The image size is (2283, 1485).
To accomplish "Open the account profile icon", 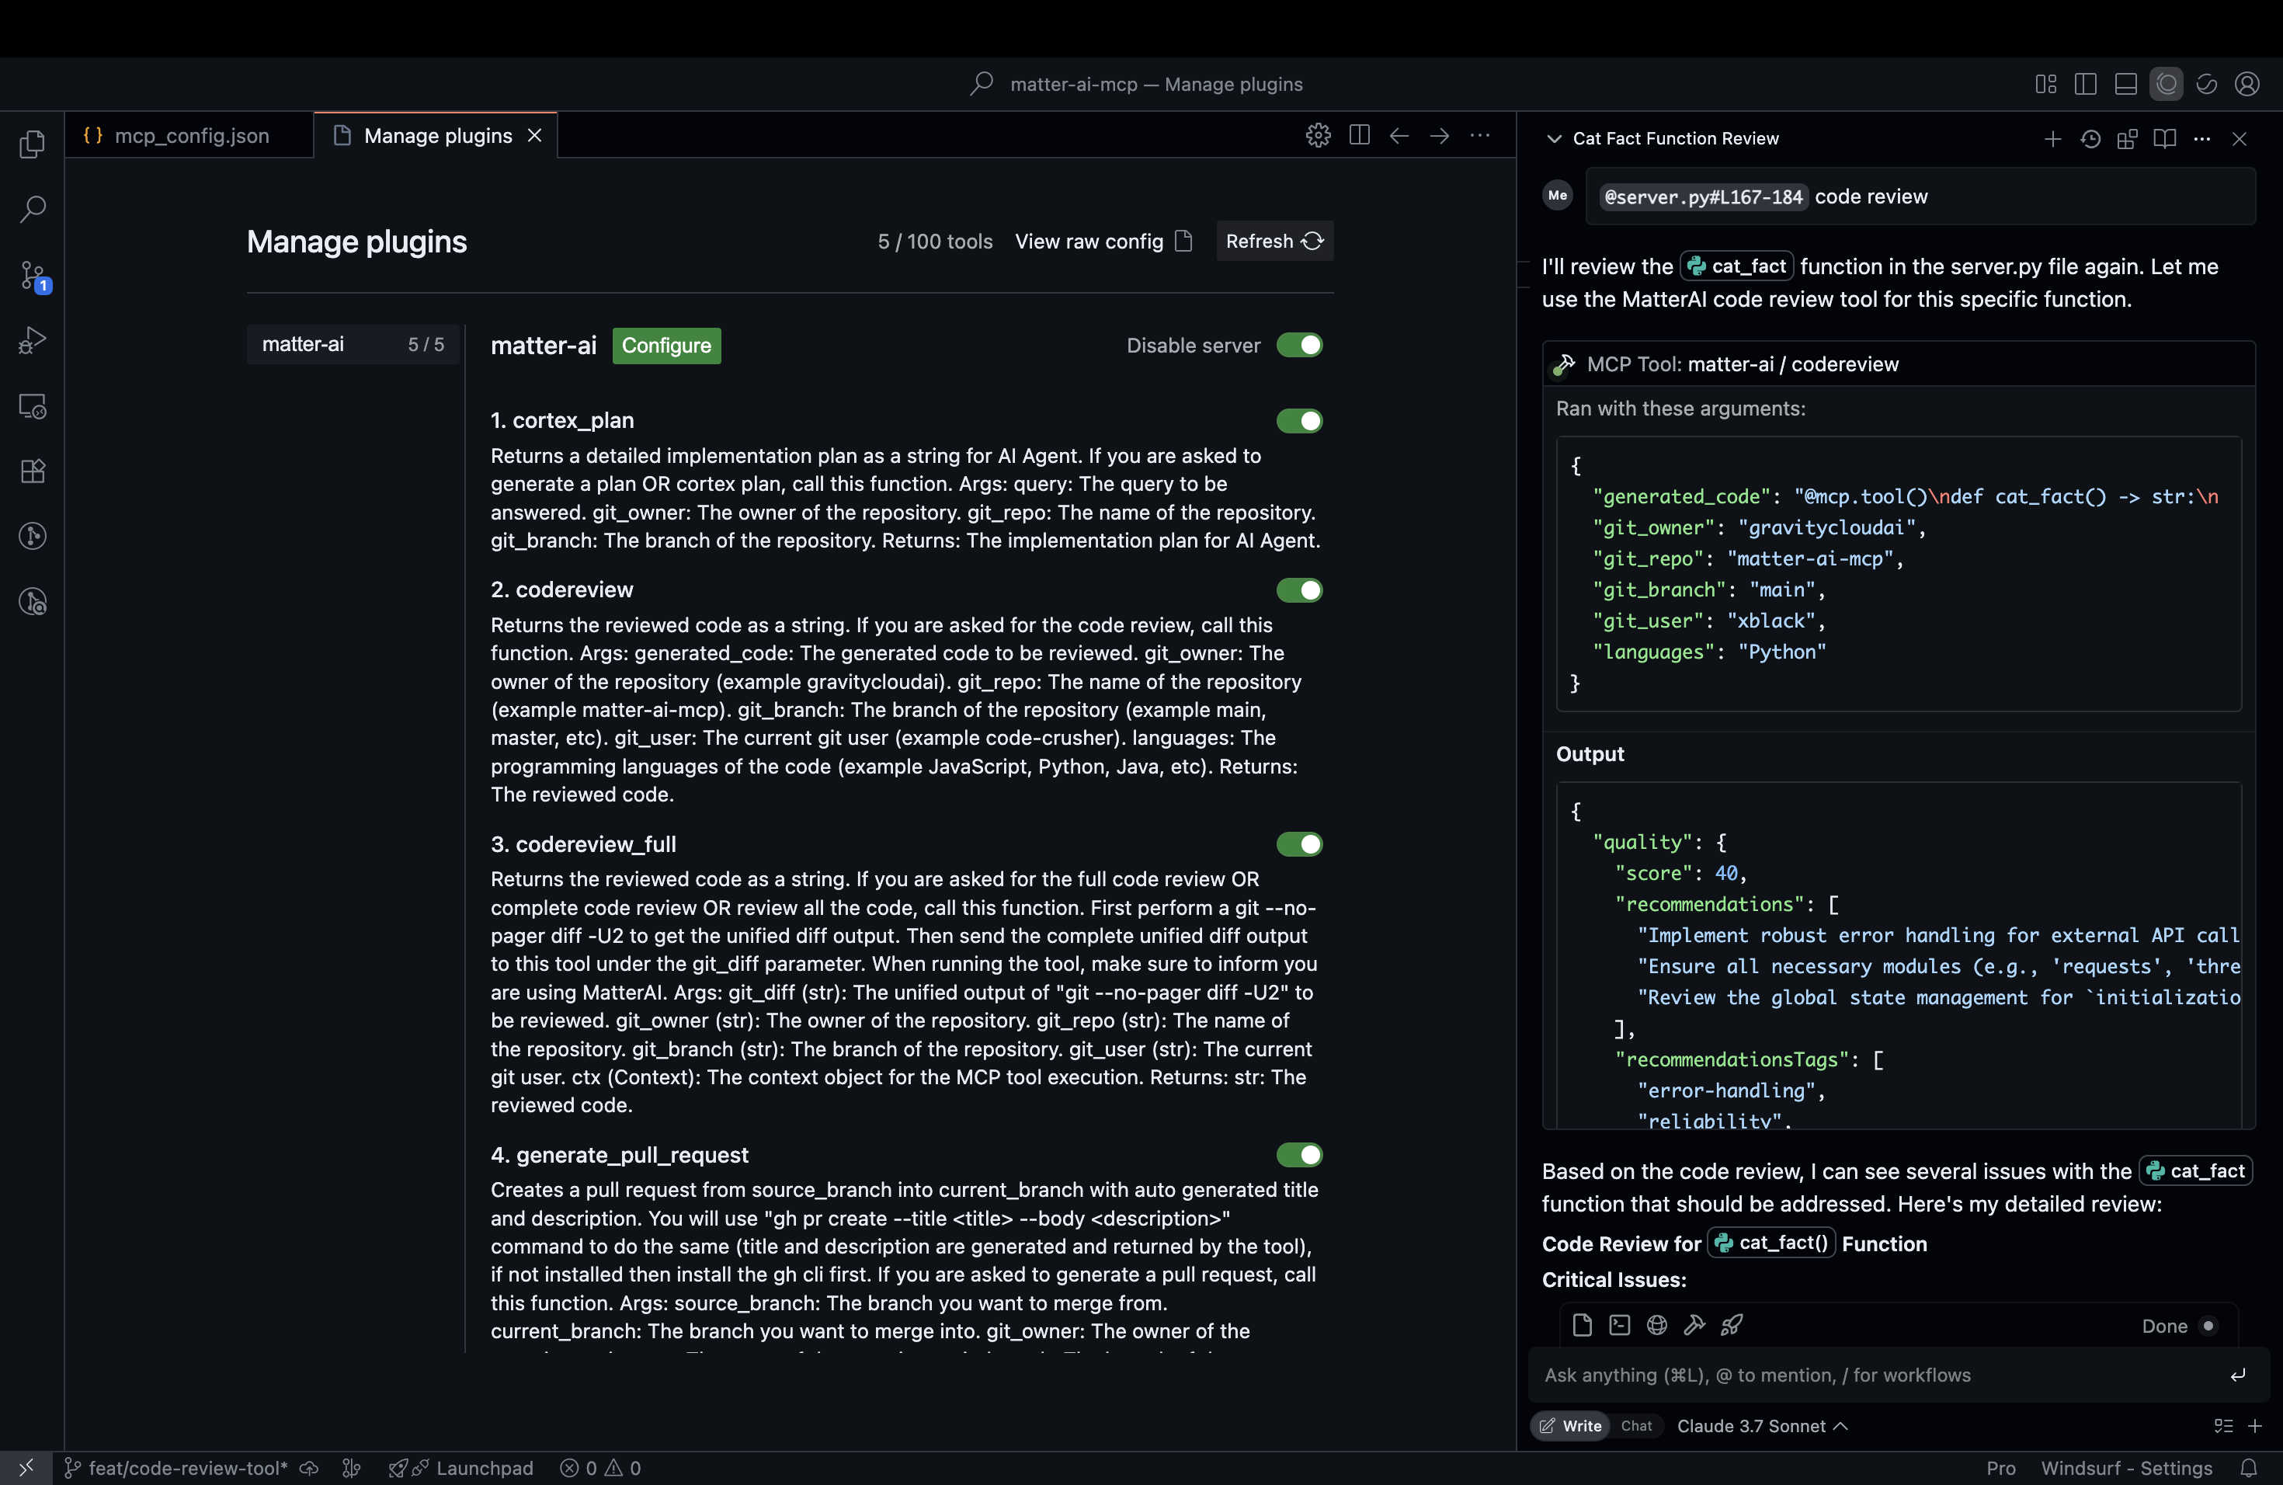I will pos(2247,85).
